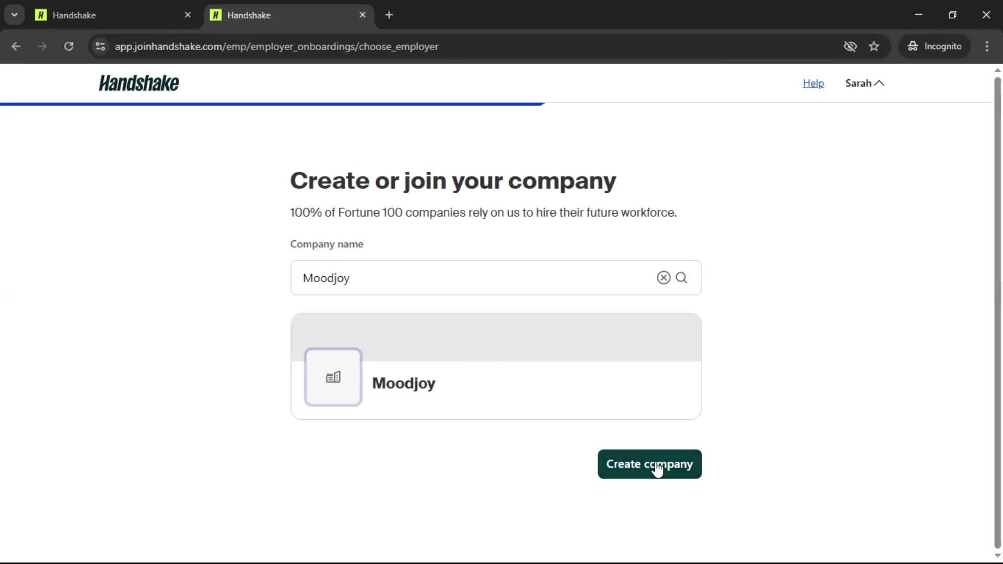1003x564 pixels.
Task: Go forward in browser history
Action: point(42,46)
